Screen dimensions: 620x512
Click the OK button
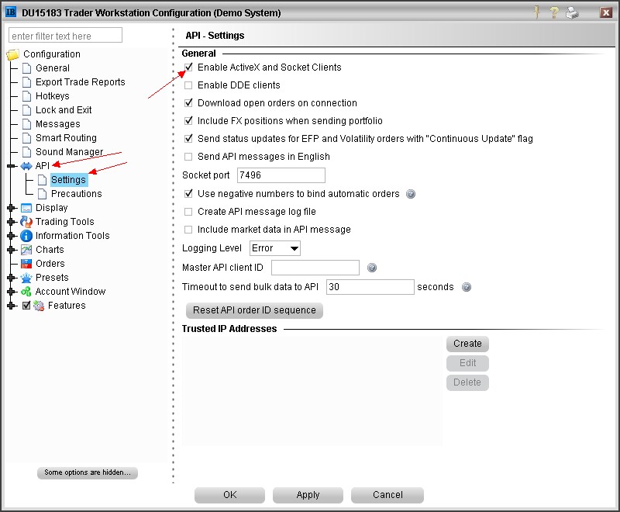tap(229, 495)
